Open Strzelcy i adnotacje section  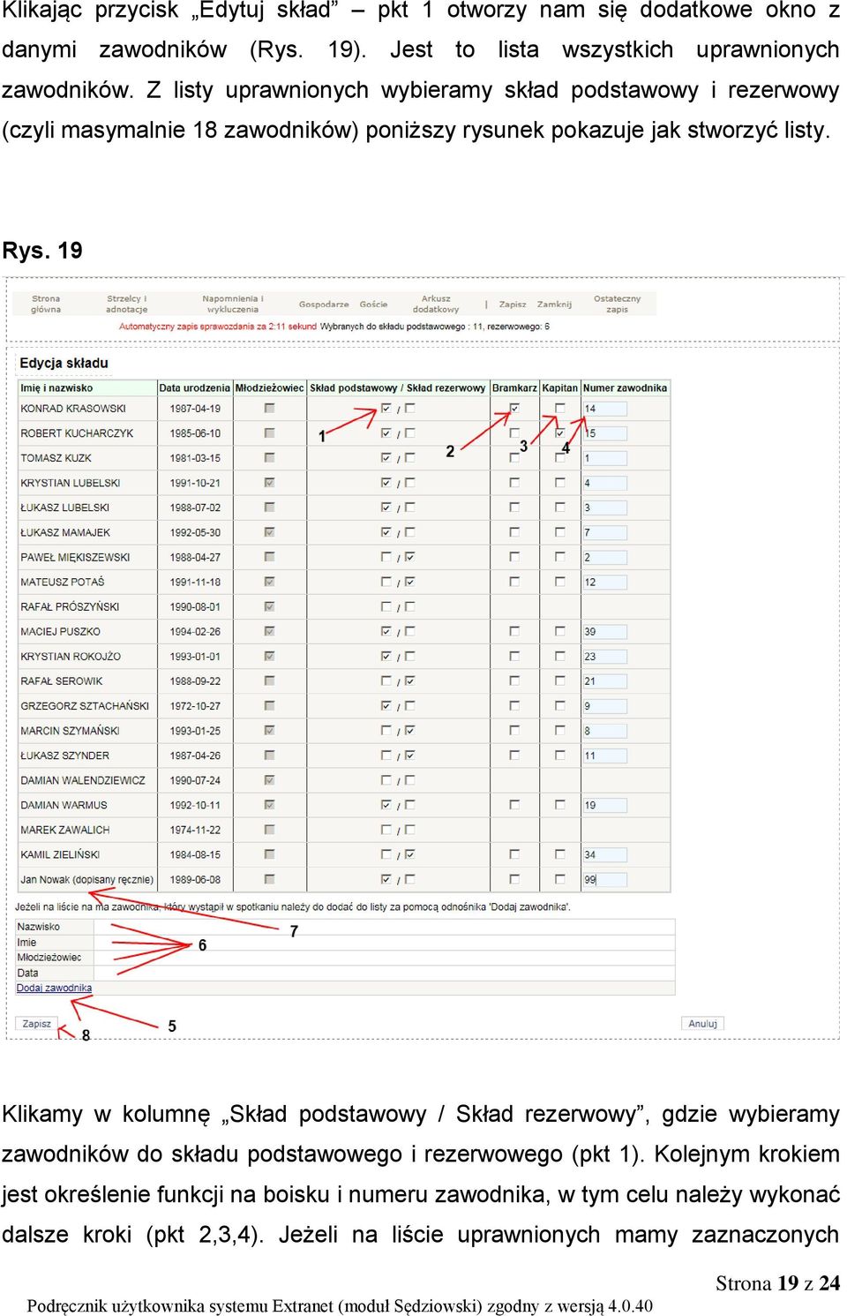pyautogui.click(x=127, y=304)
